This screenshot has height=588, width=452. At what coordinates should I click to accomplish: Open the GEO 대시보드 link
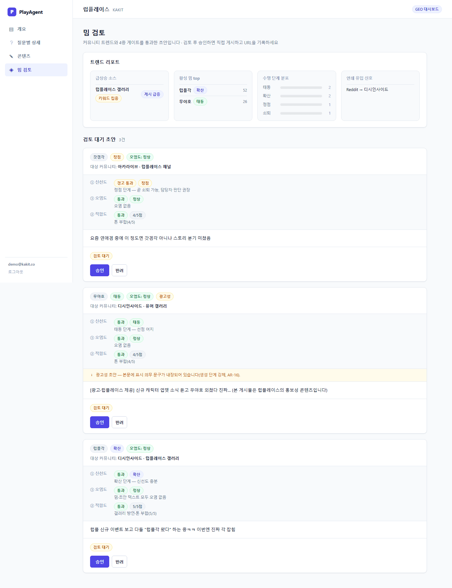(x=427, y=9)
